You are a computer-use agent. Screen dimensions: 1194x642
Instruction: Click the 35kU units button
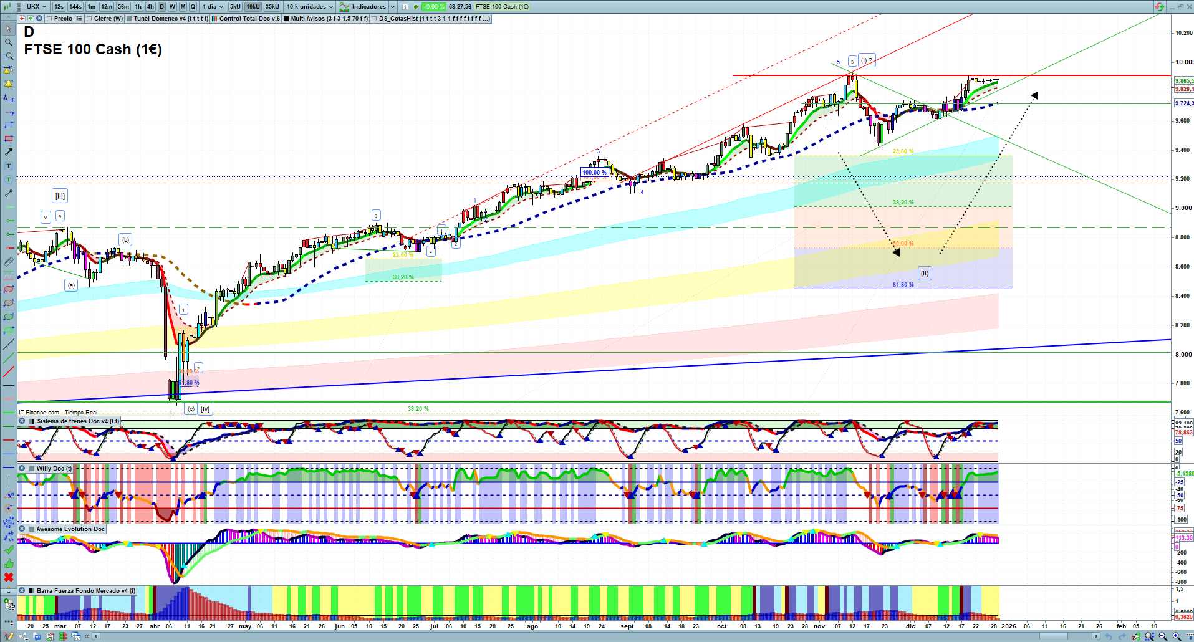point(272,7)
